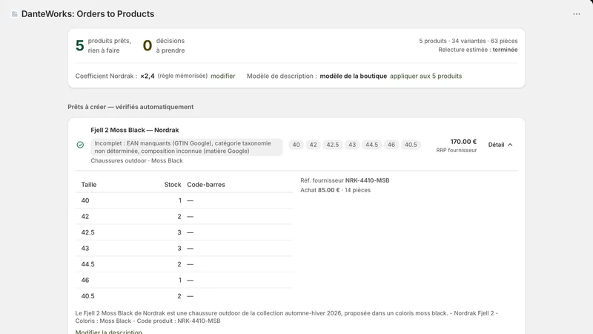This screenshot has width=593, height=334.
Task: Click Chaussures outdoor · Moss Black subtitle
Action: (136, 160)
